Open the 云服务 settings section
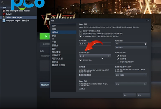This screenshot has width=161, height=109. point(55,45)
